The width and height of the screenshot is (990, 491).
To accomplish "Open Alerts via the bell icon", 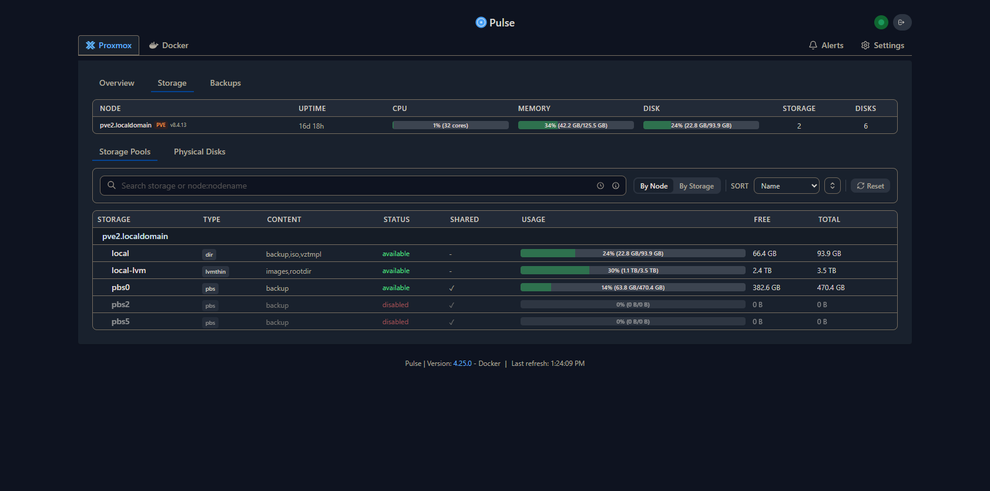I will coord(813,45).
